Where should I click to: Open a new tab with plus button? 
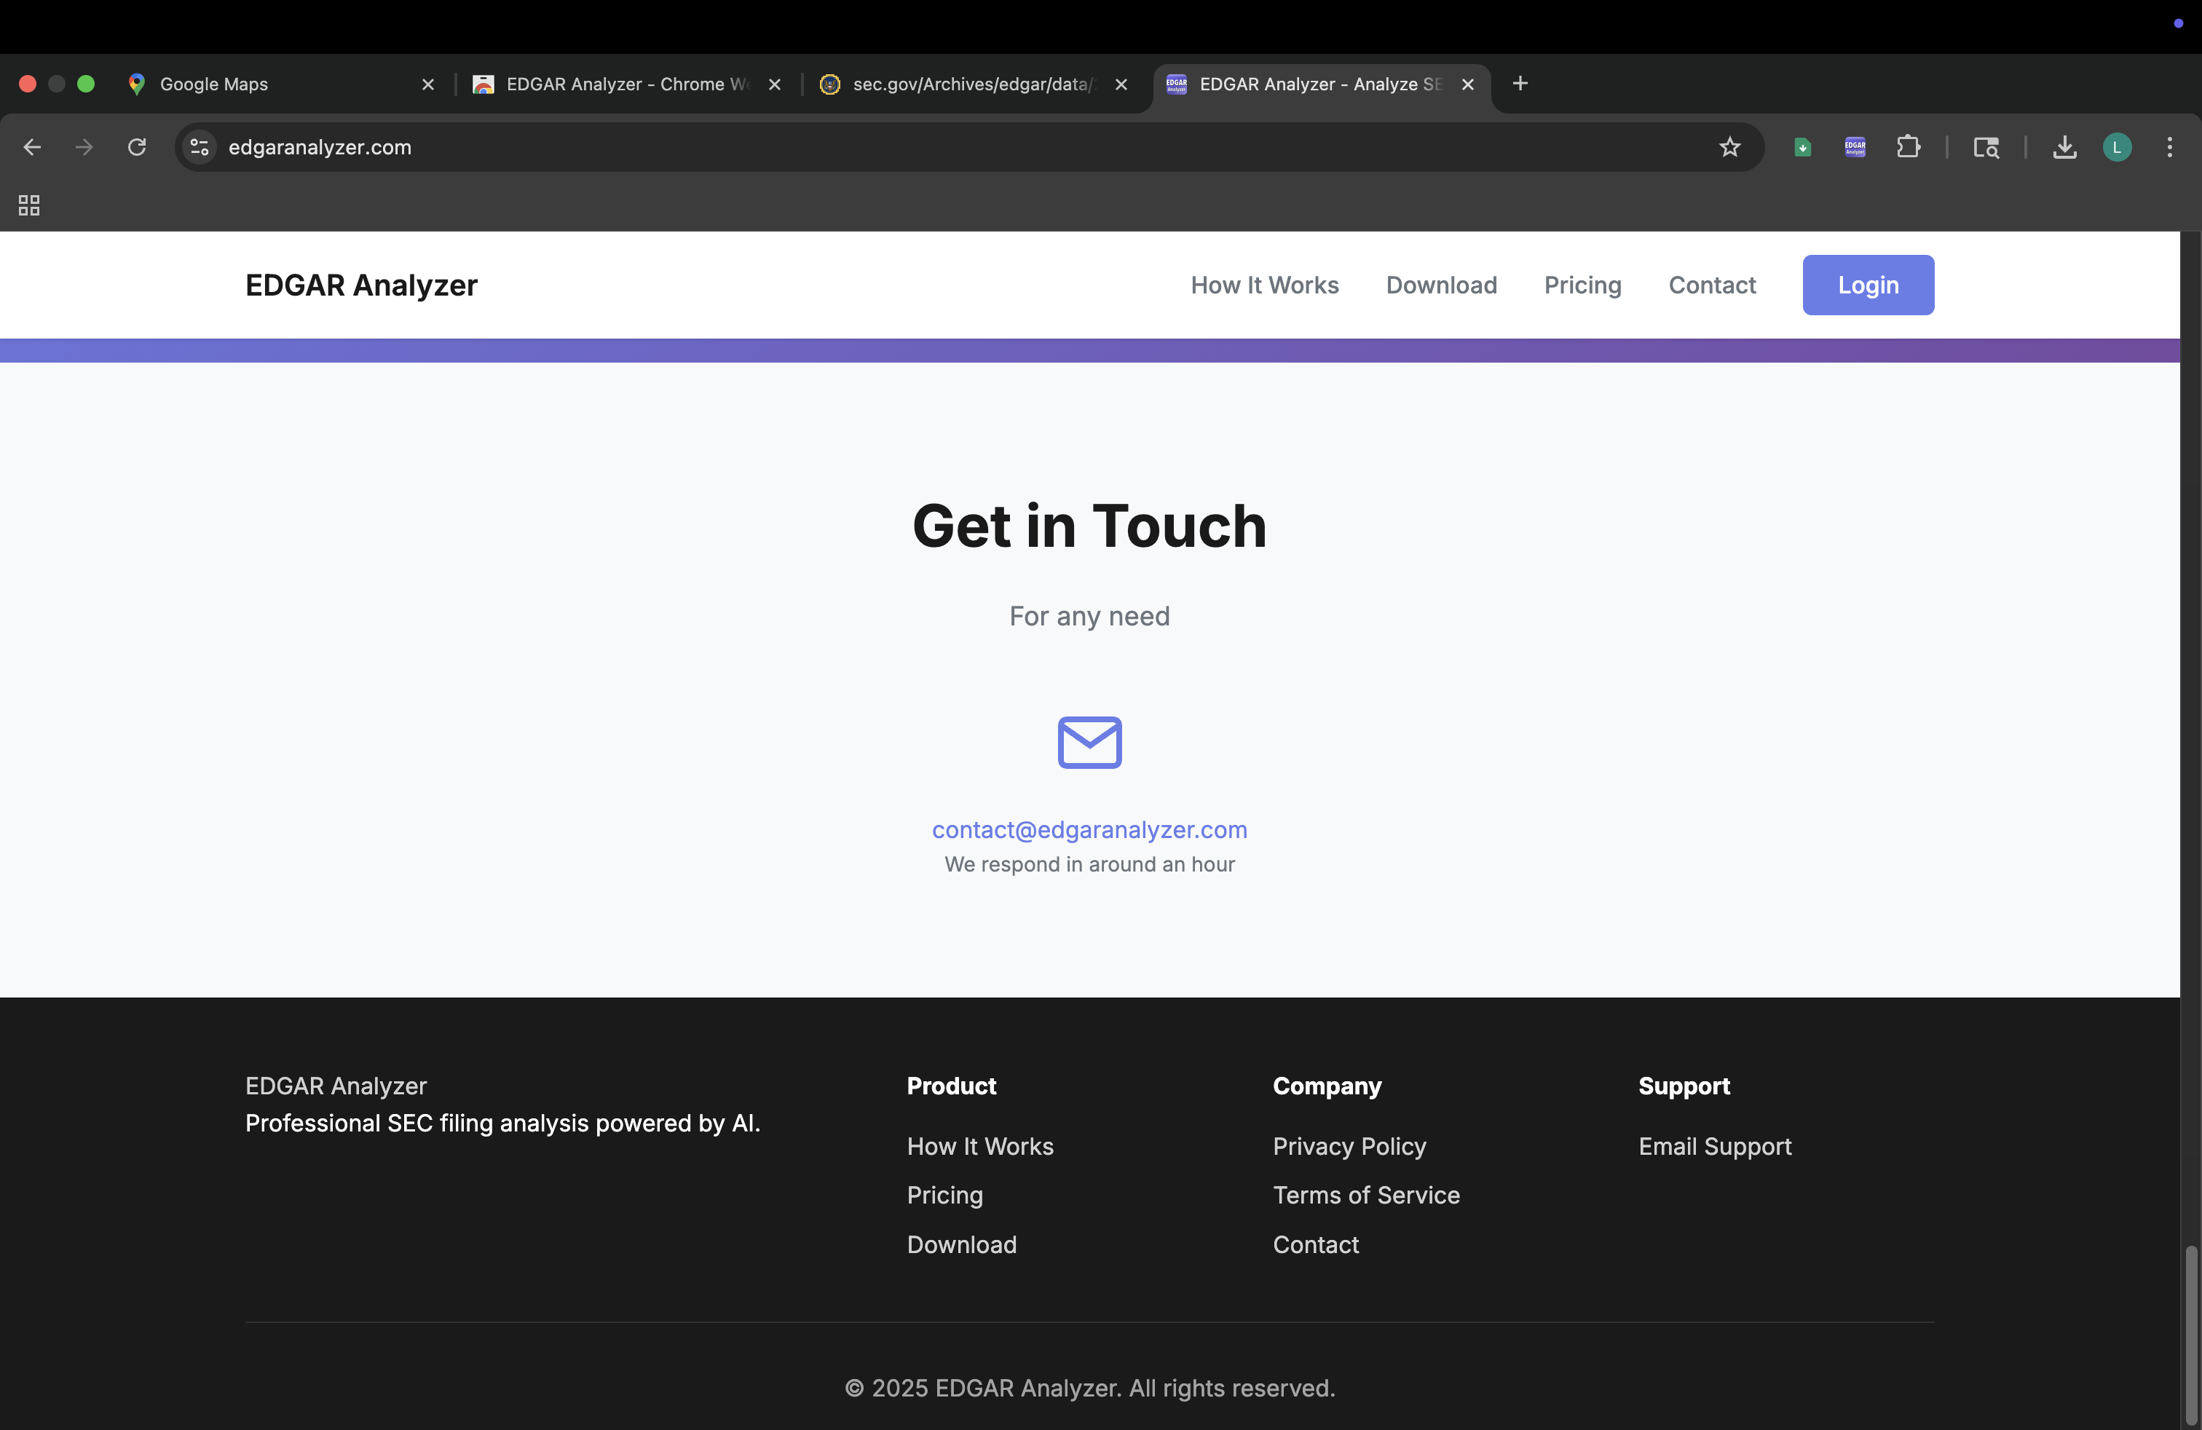pos(1519,83)
